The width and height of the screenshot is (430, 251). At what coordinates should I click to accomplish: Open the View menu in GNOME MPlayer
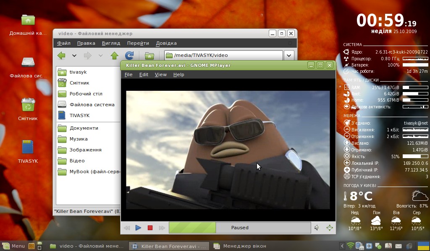click(x=161, y=74)
